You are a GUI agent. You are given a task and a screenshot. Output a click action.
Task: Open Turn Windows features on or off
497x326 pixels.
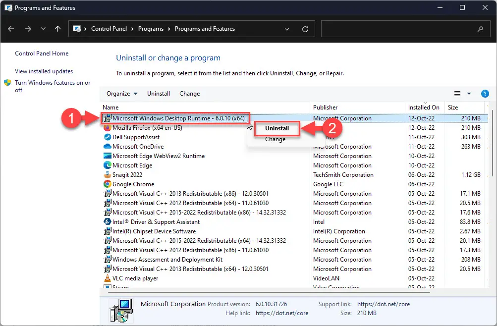[x=53, y=86]
